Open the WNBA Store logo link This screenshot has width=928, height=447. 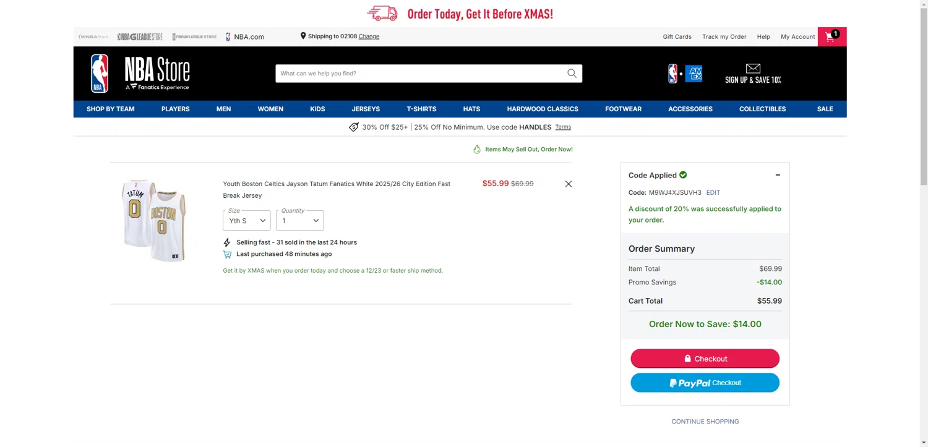click(x=93, y=36)
